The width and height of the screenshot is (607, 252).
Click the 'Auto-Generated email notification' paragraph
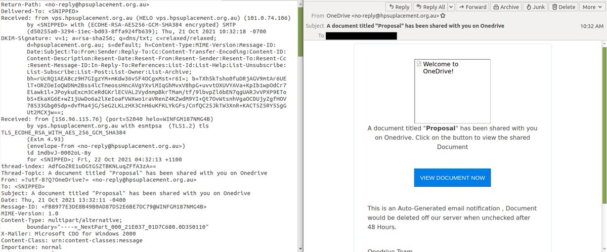click(452, 218)
